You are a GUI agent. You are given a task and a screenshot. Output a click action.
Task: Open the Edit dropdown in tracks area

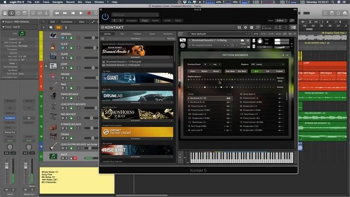click(54, 22)
